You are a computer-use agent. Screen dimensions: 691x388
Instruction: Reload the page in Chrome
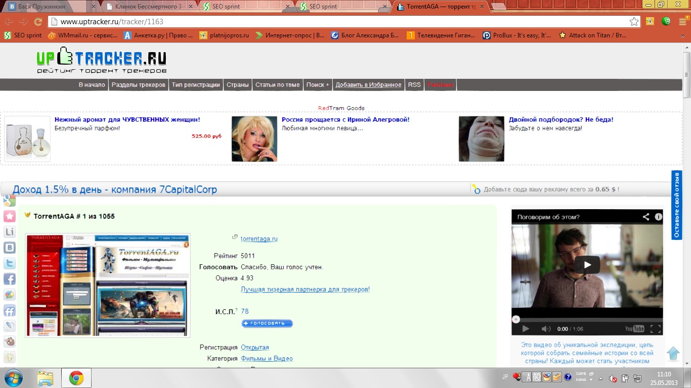(x=38, y=22)
